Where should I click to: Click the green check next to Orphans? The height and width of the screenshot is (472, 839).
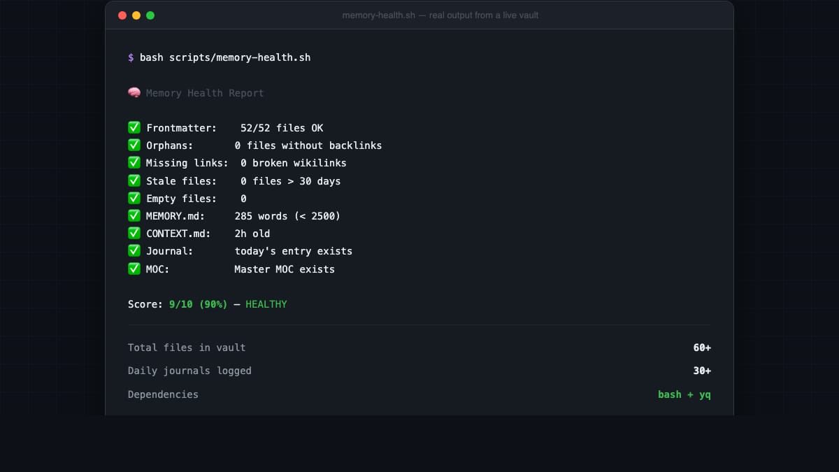pyautogui.click(x=134, y=145)
